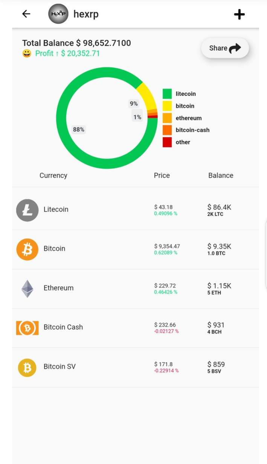Open the hexrp portfolio title
Image resolution: width=267 pixels, height=464 pixels.
(x=86, y=14)
